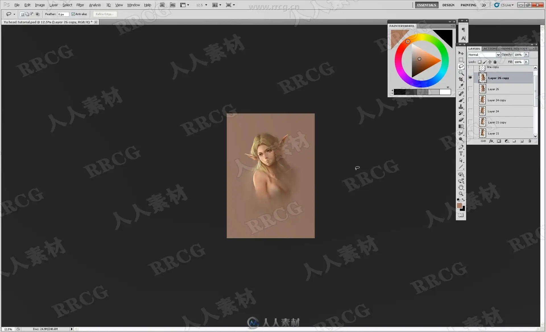Switch to the DESIGN workspace

[448, 5]
